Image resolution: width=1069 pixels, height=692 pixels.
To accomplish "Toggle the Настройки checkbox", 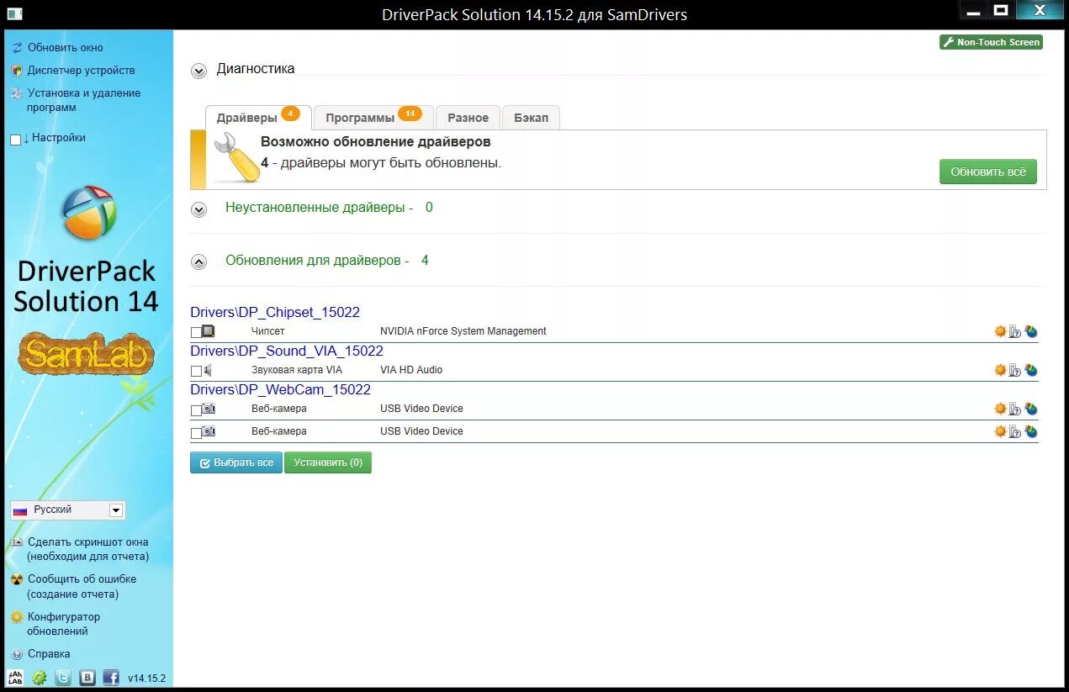I will pyautogui.click(x=15, y=140).
